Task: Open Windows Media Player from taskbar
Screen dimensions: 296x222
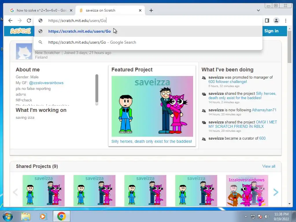Action: point(43,216)
